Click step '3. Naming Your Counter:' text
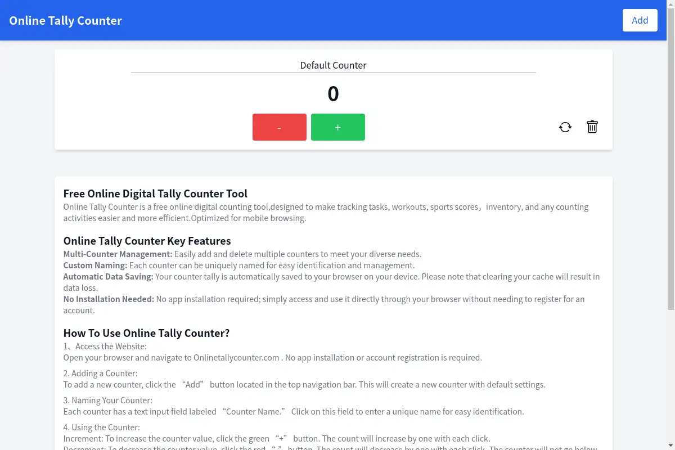This screenshot has width=675, height=450. click(x=108, y=400)
